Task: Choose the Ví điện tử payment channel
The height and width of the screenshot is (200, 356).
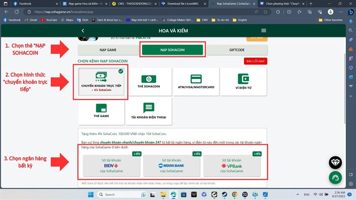Action: (x=243, y=82)
